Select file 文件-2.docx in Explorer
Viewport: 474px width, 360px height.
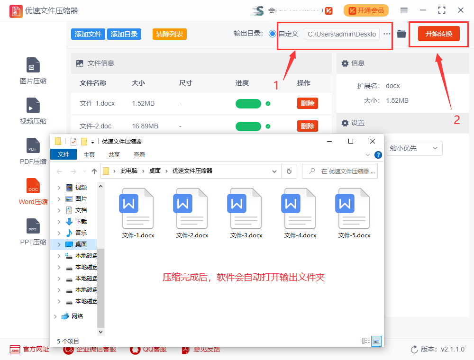point(192,213)
